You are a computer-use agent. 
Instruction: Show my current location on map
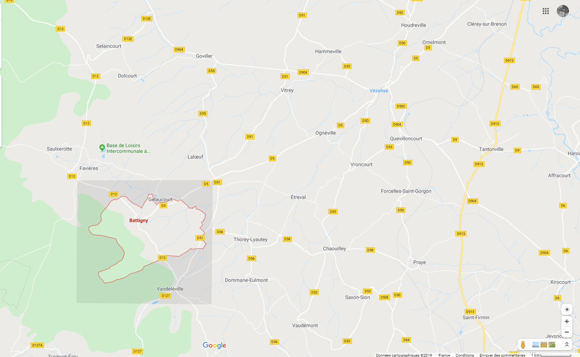(567, 309)
